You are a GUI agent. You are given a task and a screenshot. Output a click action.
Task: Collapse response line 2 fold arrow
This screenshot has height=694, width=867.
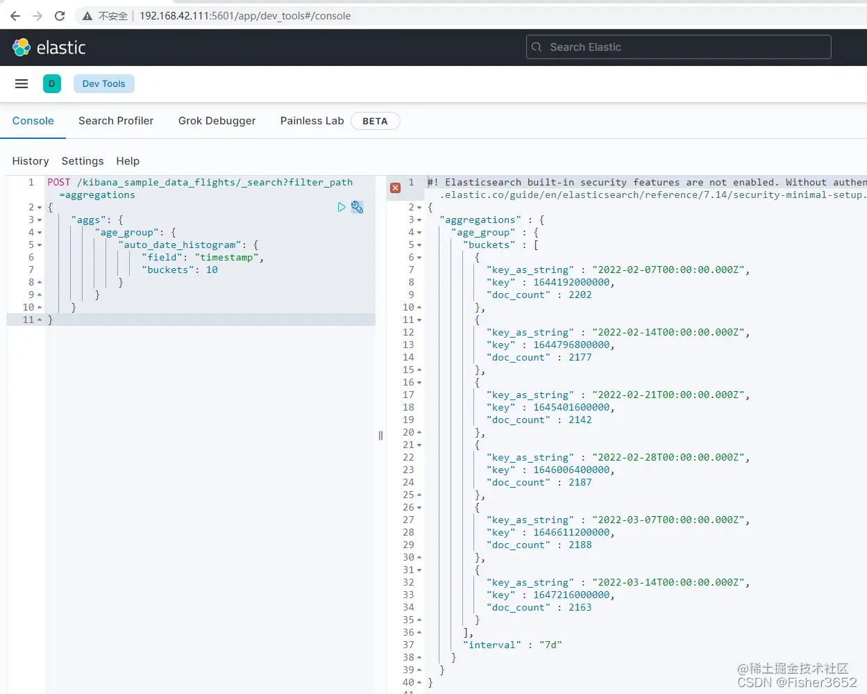pyautogui.click(x=419, y=208)
